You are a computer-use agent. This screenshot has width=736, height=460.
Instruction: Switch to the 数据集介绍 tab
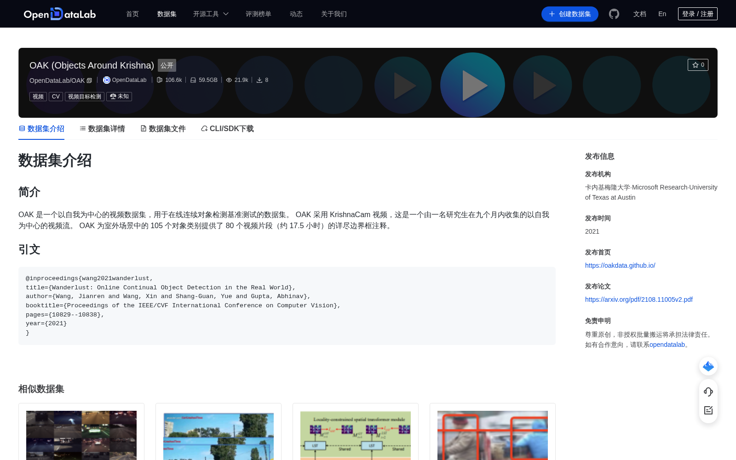(41, 129)
